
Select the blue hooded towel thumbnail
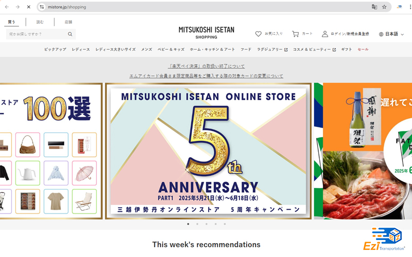tap(56, 173)
